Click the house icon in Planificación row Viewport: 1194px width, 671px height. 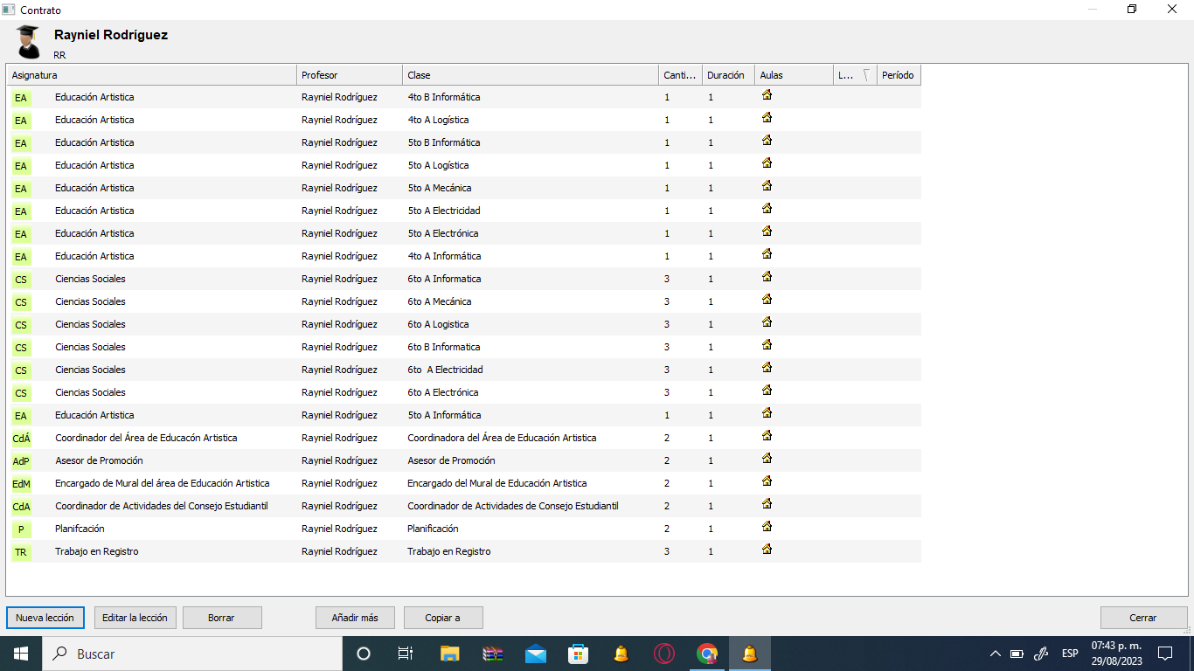coord(767,527)
